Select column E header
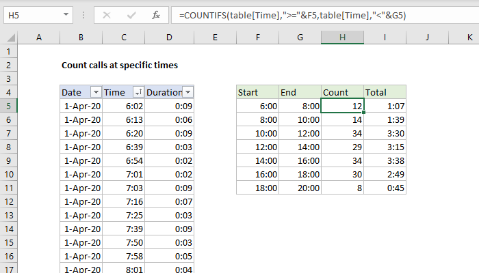The image size is (479, 273). tap(215, 38)
